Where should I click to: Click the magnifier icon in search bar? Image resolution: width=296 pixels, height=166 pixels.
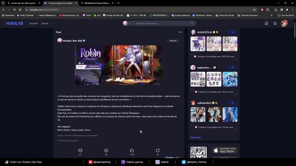click(191, 24)
